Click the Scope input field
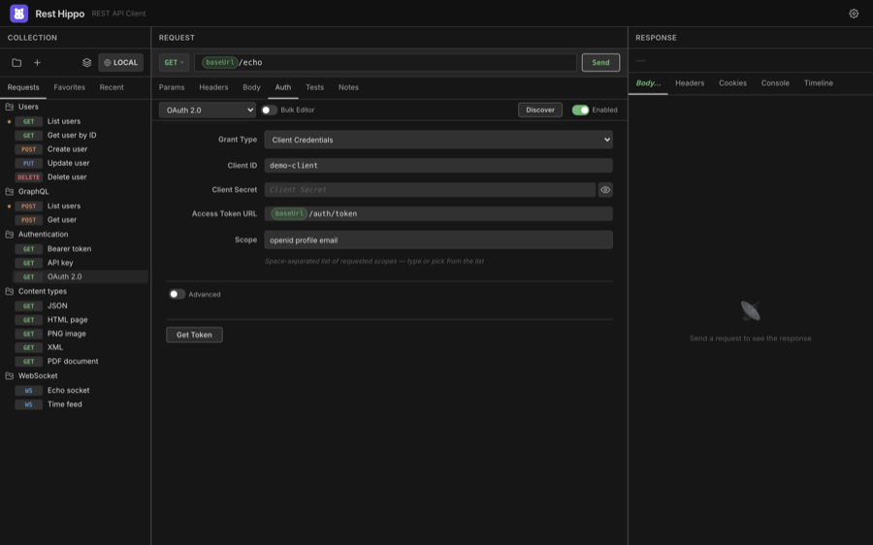This screenshot has height=545, width=873. [x=438, y=240]
